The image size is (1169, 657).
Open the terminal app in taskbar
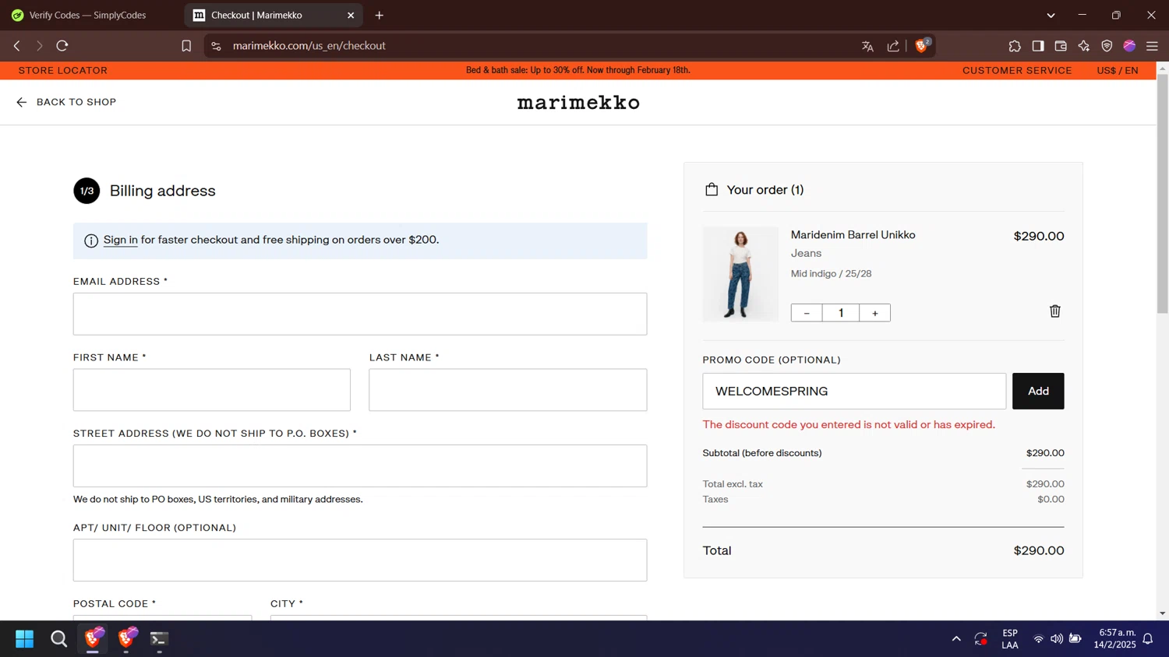pyautogui.click(x=159, y=639)
